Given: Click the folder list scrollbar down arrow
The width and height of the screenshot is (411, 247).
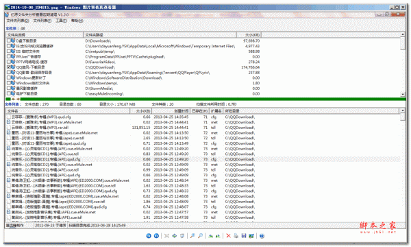Looking at the screenshot, I should tap(403, 94).
